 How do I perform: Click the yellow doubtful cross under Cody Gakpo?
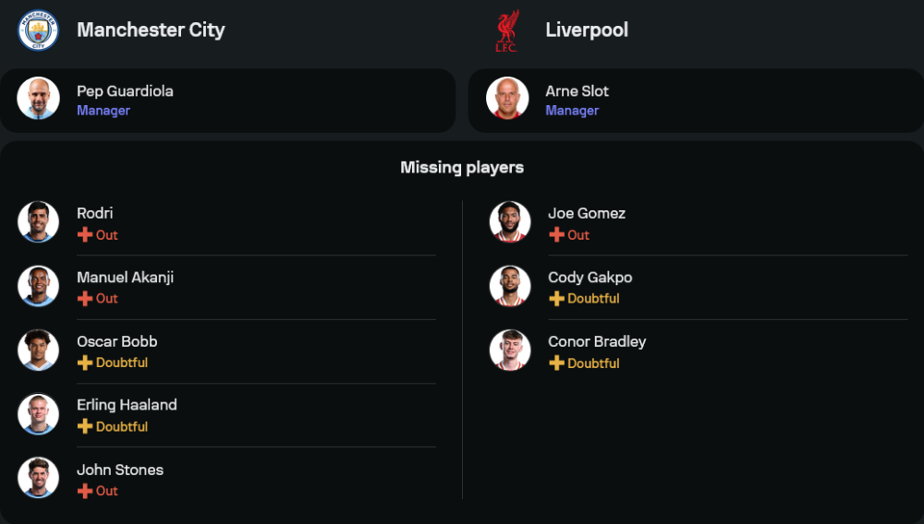tap(556, 299)
